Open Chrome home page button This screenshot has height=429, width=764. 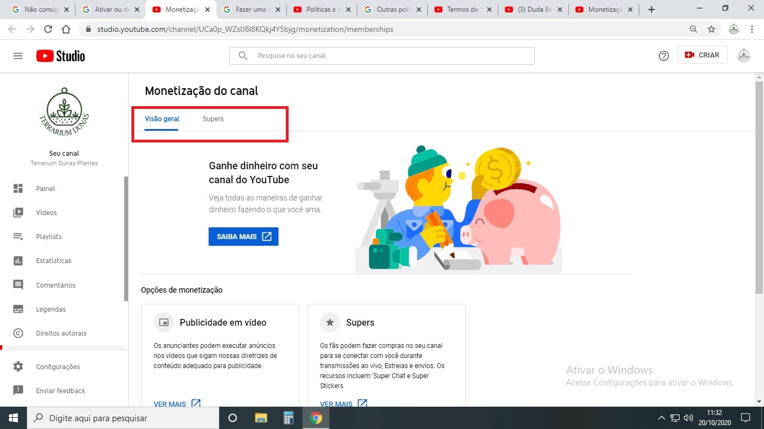66,29
